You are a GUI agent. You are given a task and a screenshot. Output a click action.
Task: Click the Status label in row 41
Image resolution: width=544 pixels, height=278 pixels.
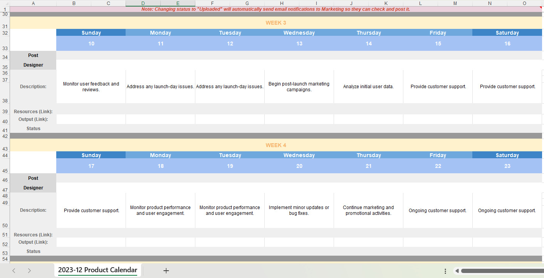click(33, 129)
